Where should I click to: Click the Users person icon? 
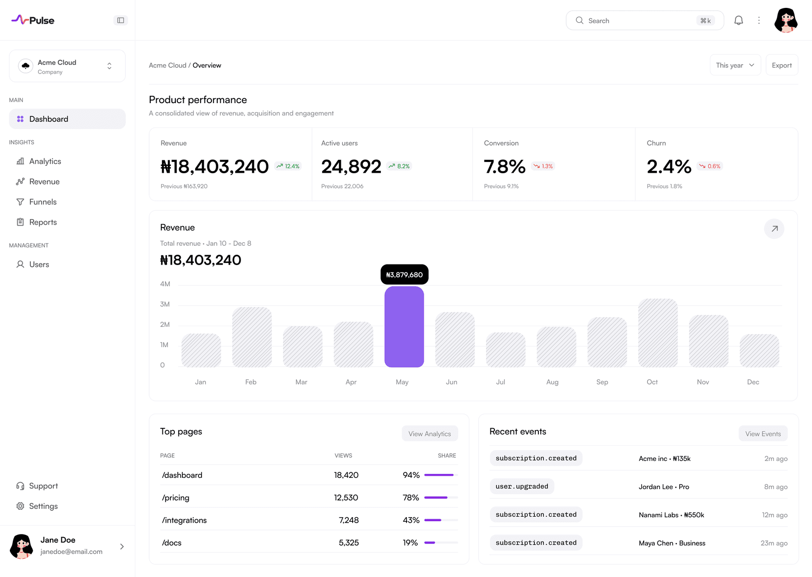20,265
